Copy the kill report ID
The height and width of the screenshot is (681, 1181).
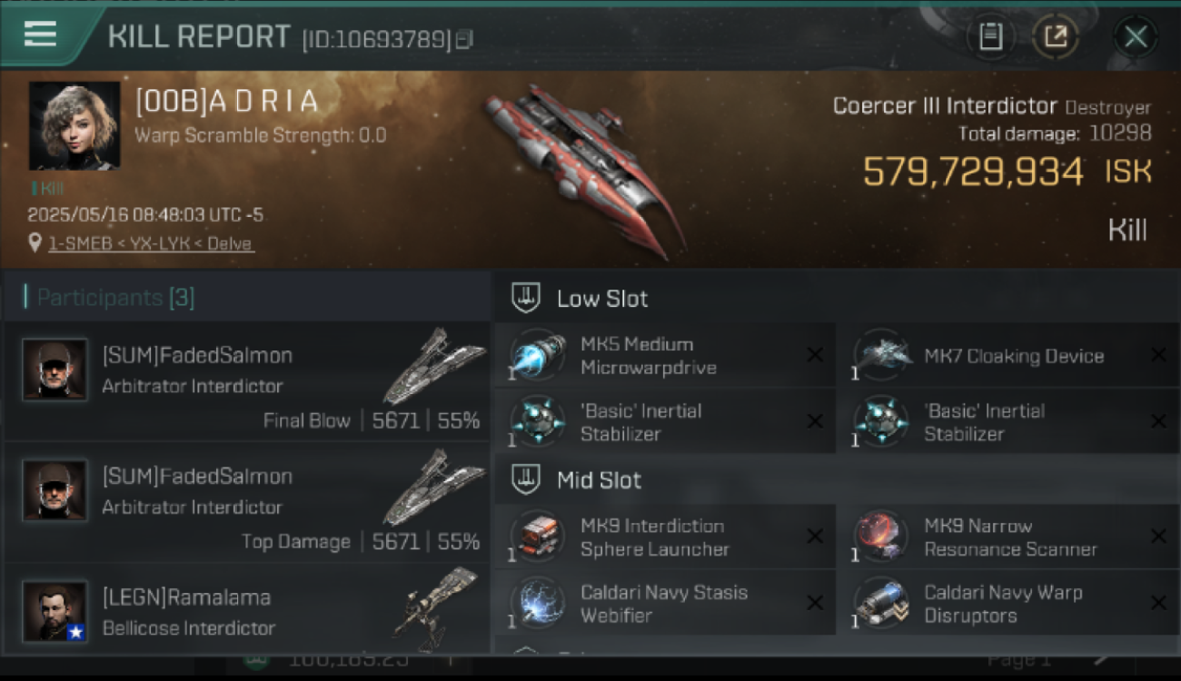pos(464,39)
